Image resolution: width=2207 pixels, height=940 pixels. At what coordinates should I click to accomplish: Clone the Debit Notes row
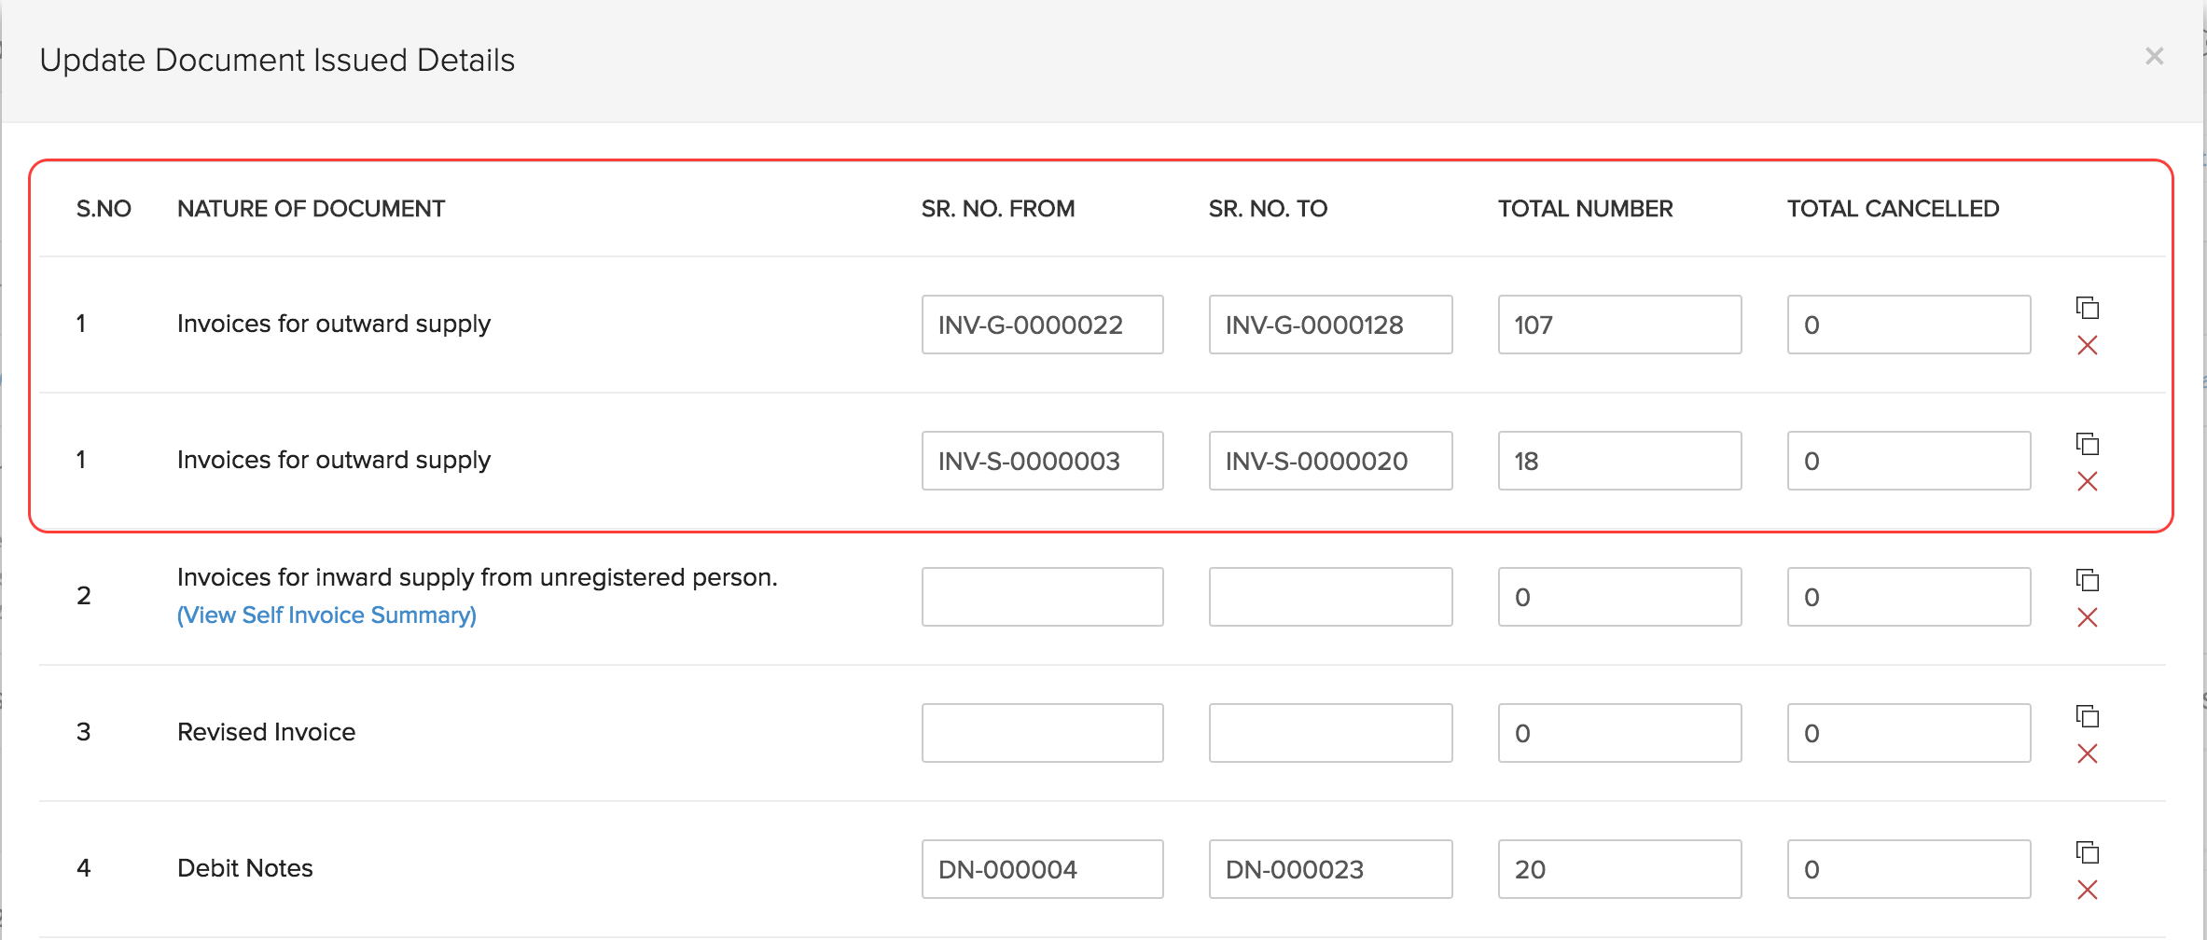[x=2087, y=851]
